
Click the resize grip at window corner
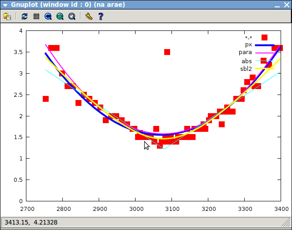287,223
